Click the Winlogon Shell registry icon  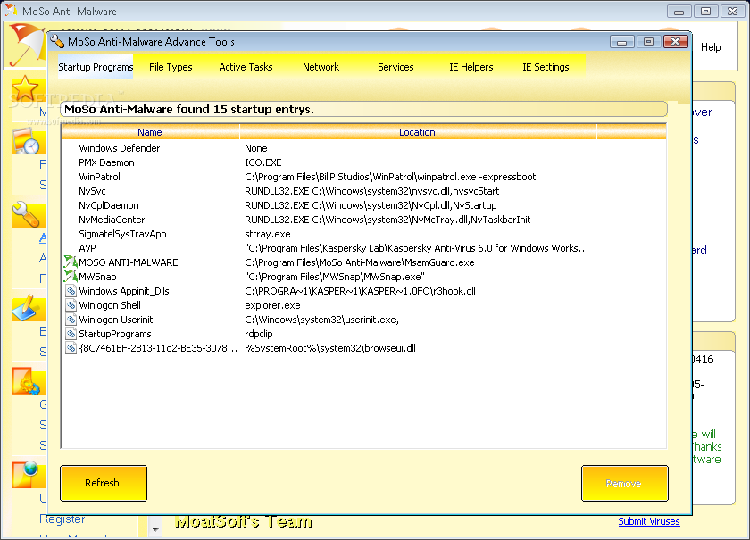pyautogui.click(x=71, y=305)
